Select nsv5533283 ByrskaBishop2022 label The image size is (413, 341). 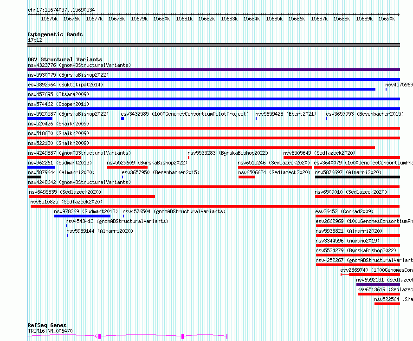coord(228,153)
